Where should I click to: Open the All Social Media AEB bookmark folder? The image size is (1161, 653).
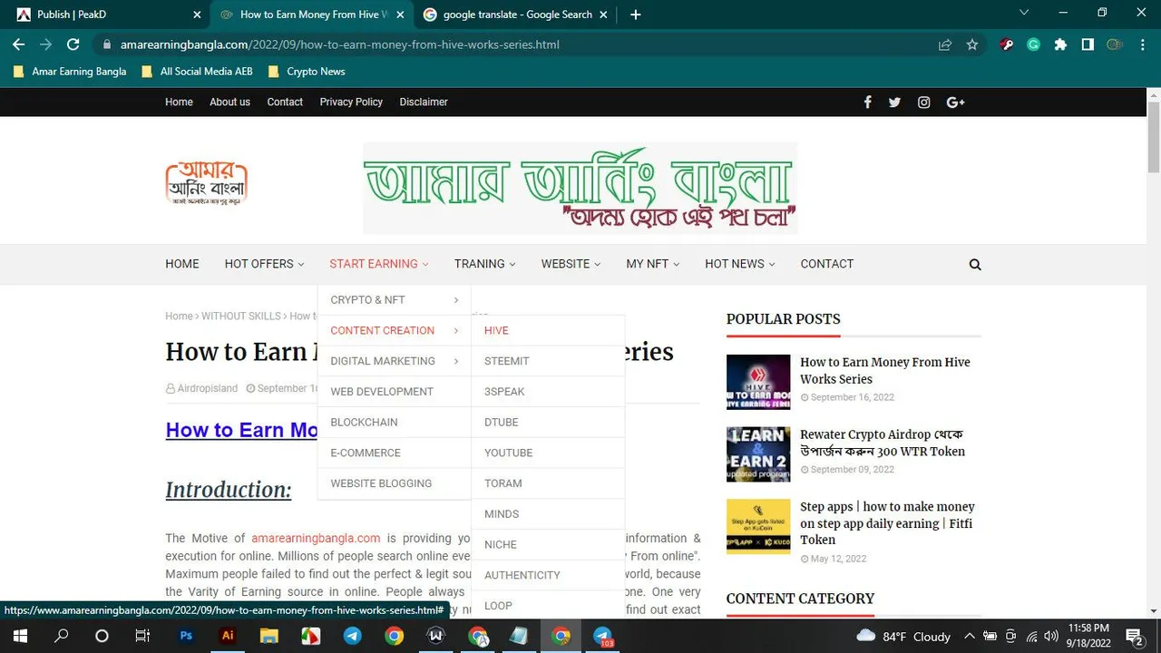coord(198,72)
